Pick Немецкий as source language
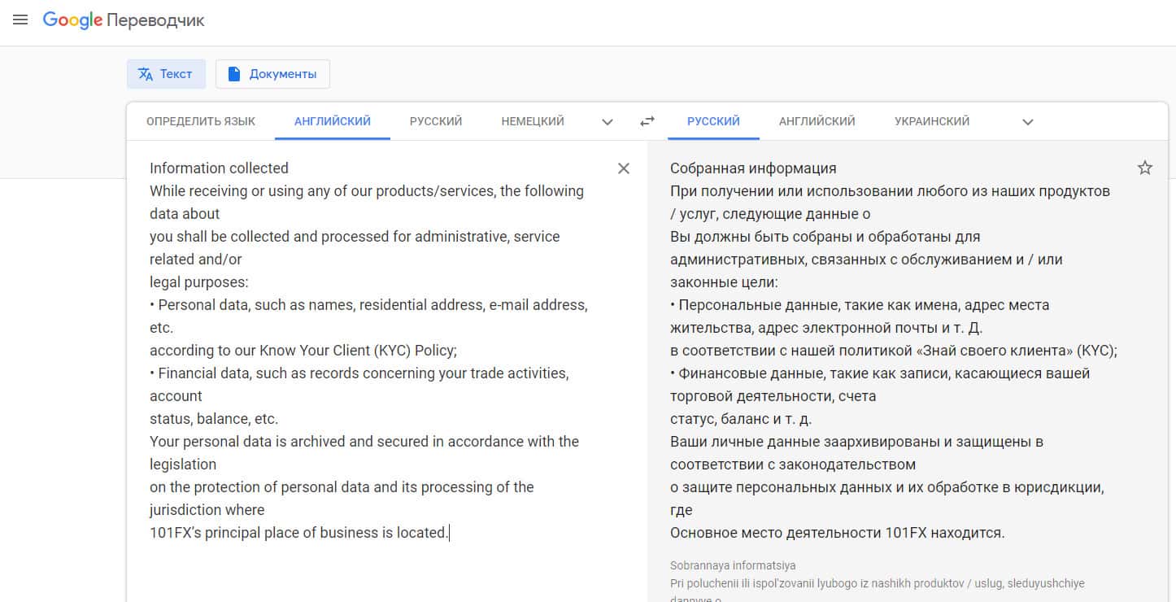This screenshot has width=1176, height=602. pyautogui.click(x=533, y=121)
